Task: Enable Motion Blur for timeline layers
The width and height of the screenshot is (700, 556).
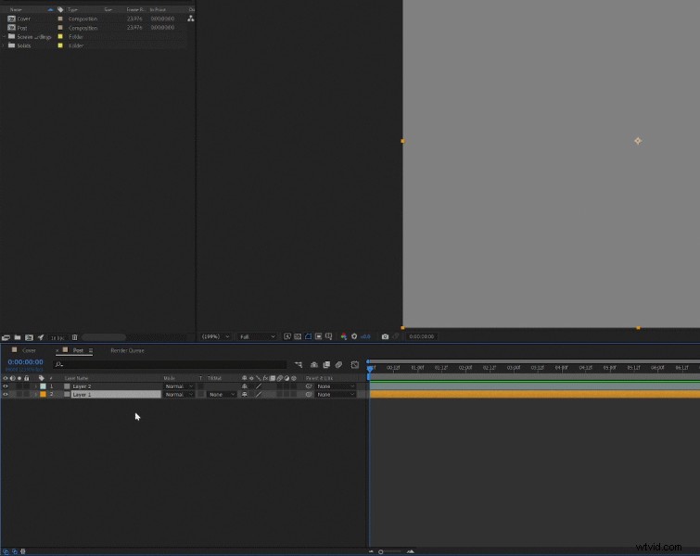Action: (338, 364)
